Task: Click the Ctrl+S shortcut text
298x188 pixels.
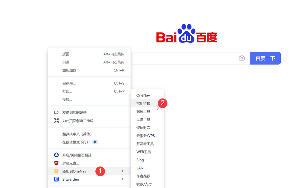Action: click(119, 83)
